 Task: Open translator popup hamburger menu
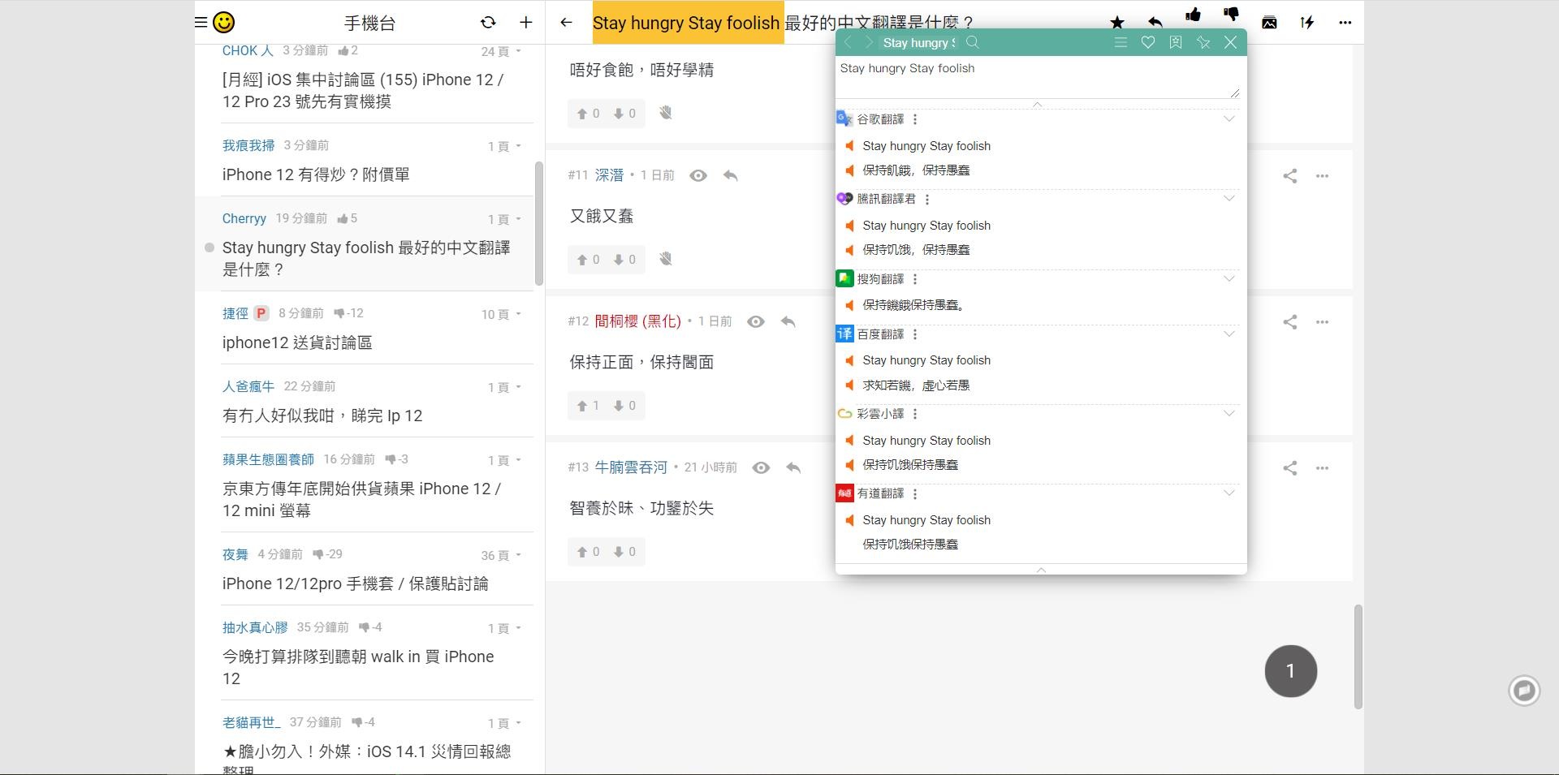pos(1121,42)
